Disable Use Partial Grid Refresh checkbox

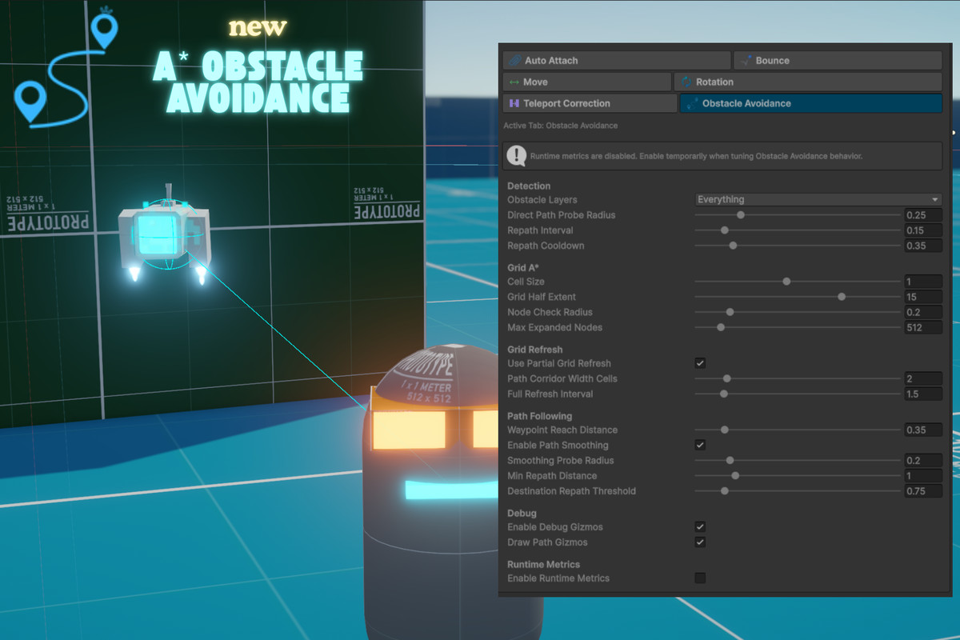pos(700,363)
